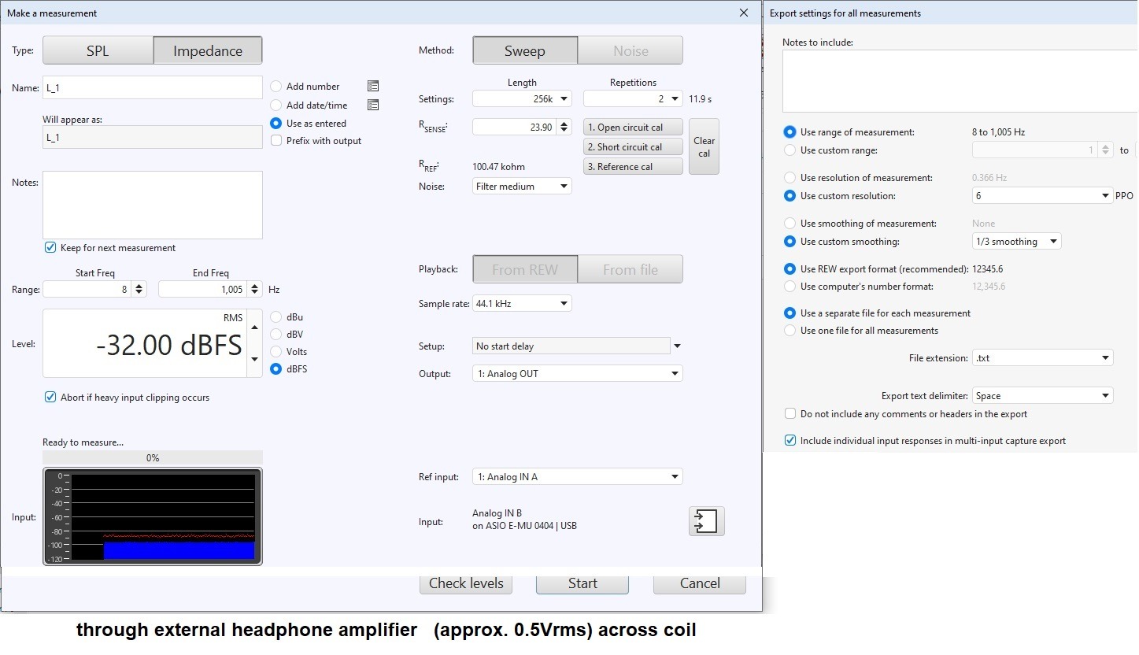Enable Prefix with output checkbox
The width and height of the screenshot is (1139, 655).
[276, 141]
